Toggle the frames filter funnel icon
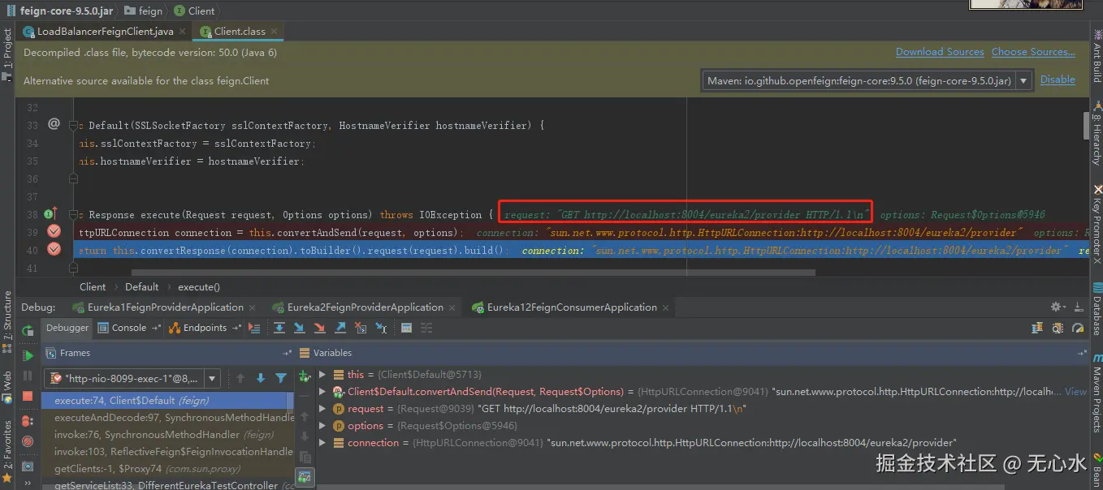Viewport: 1103px width, 490px height. point(281,378)
